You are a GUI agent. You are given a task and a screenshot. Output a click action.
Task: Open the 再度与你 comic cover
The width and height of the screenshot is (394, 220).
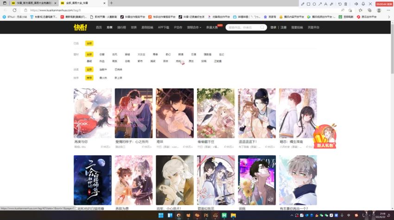(x=92, y=113)
